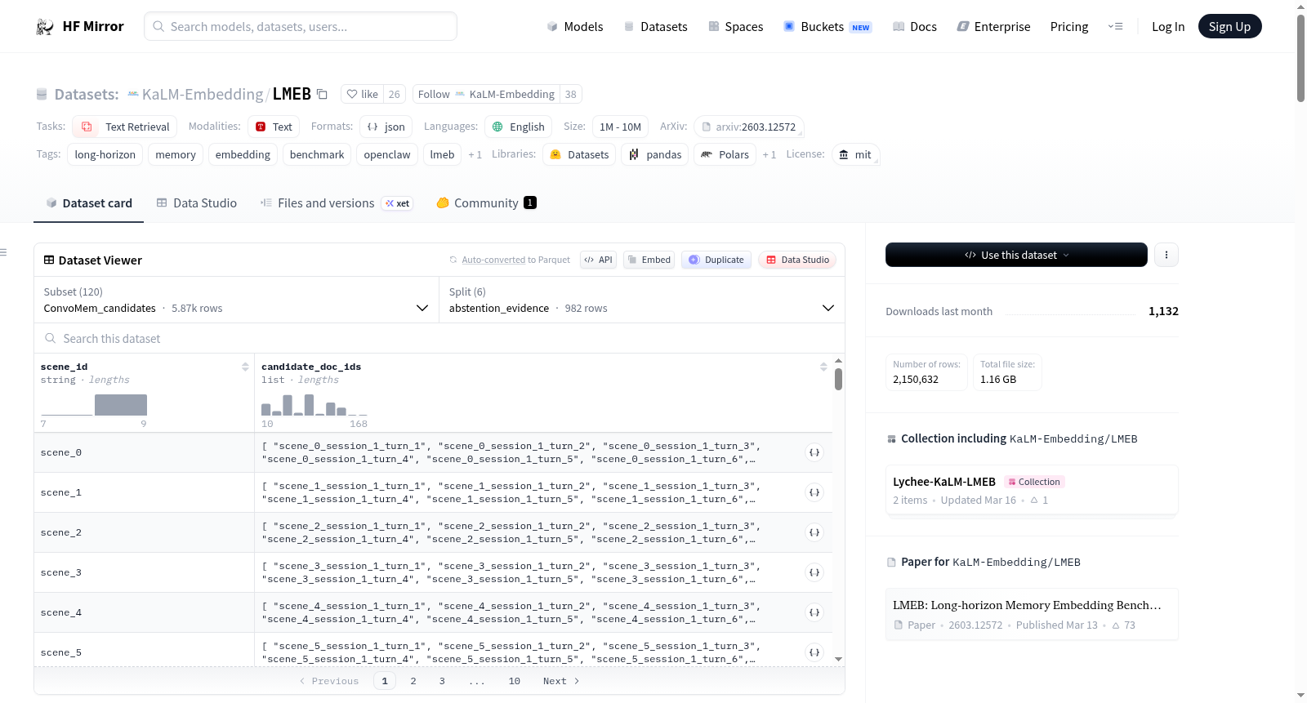Focus the search models and datasets field
This screenshot has height=703, width=1307.
click(301, 26)
